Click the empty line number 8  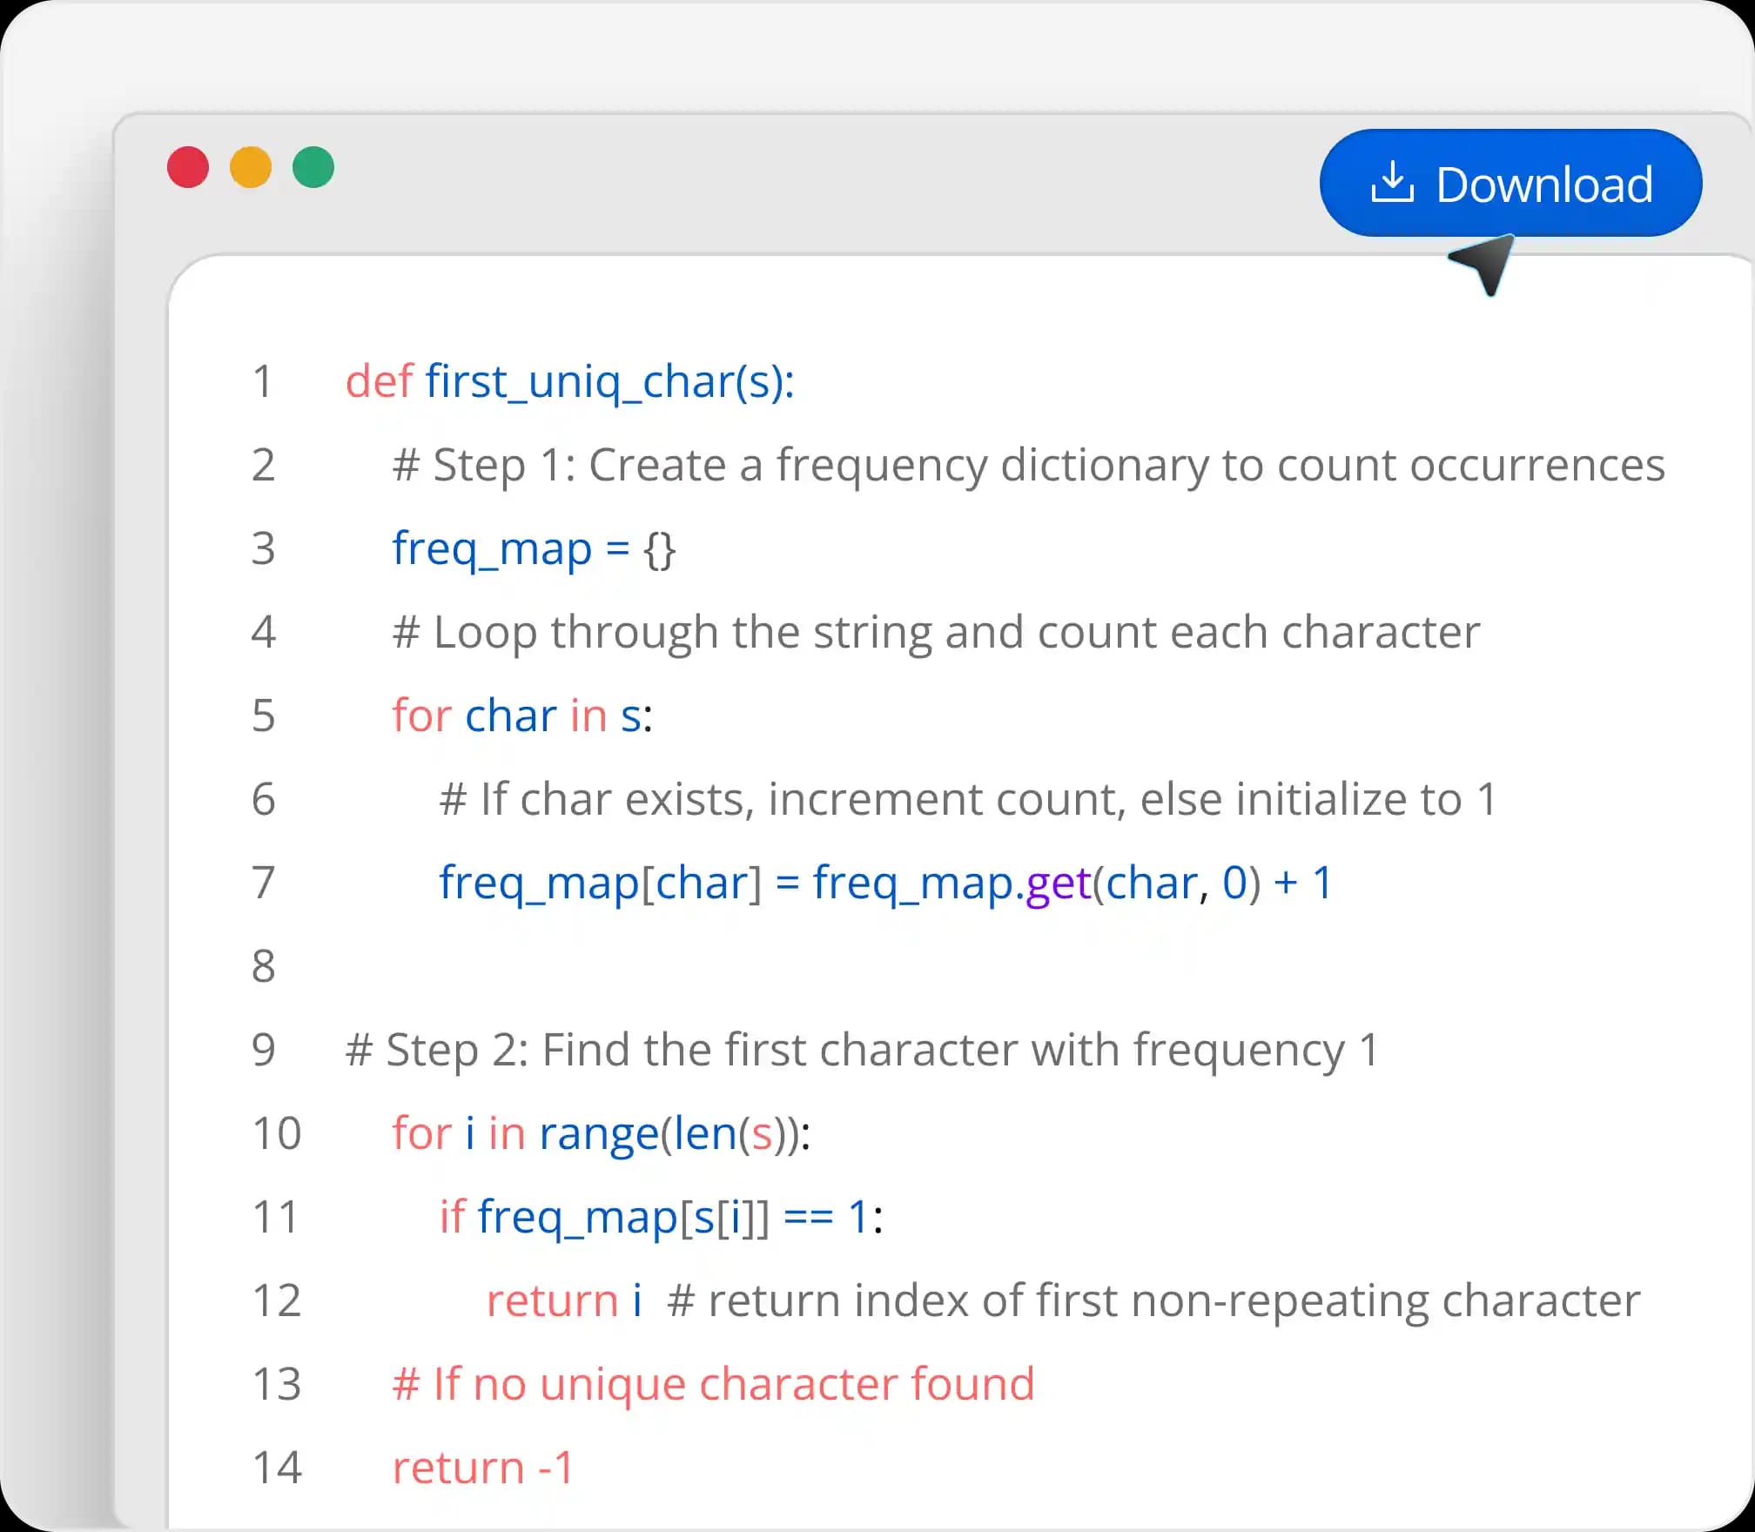tap(263, 966)
